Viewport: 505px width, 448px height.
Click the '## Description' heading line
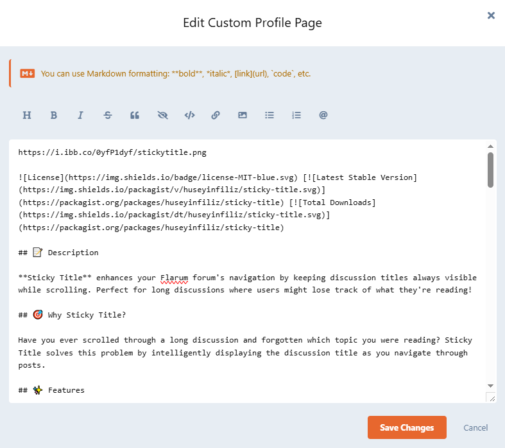58,253
